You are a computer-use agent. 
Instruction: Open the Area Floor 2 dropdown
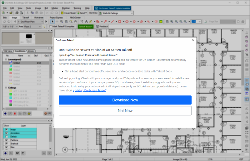tap(32, 27)
